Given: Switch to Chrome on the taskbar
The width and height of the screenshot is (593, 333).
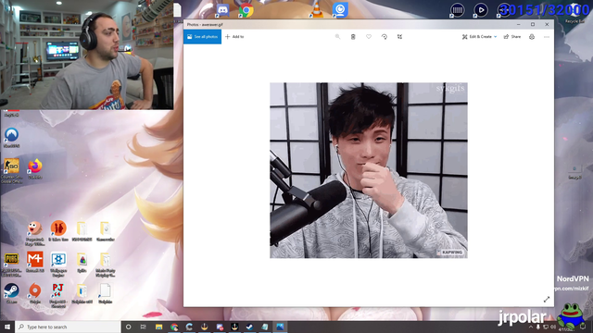Looking at the screenshot, I should (x=174, y=327).
